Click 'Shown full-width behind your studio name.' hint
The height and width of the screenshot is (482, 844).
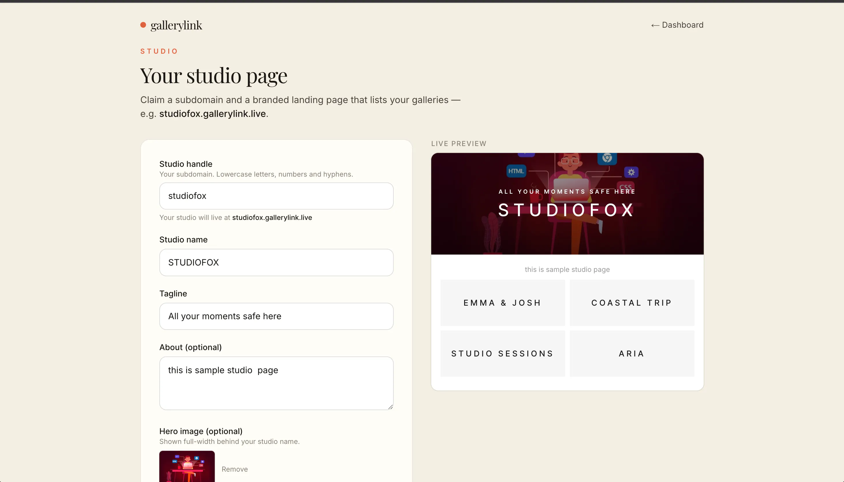tap(229, 441)
